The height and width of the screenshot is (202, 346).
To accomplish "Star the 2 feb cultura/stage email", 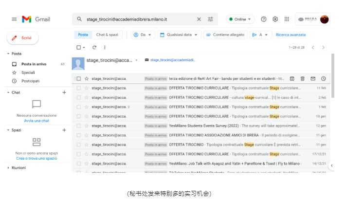I will tap(87, 97).
